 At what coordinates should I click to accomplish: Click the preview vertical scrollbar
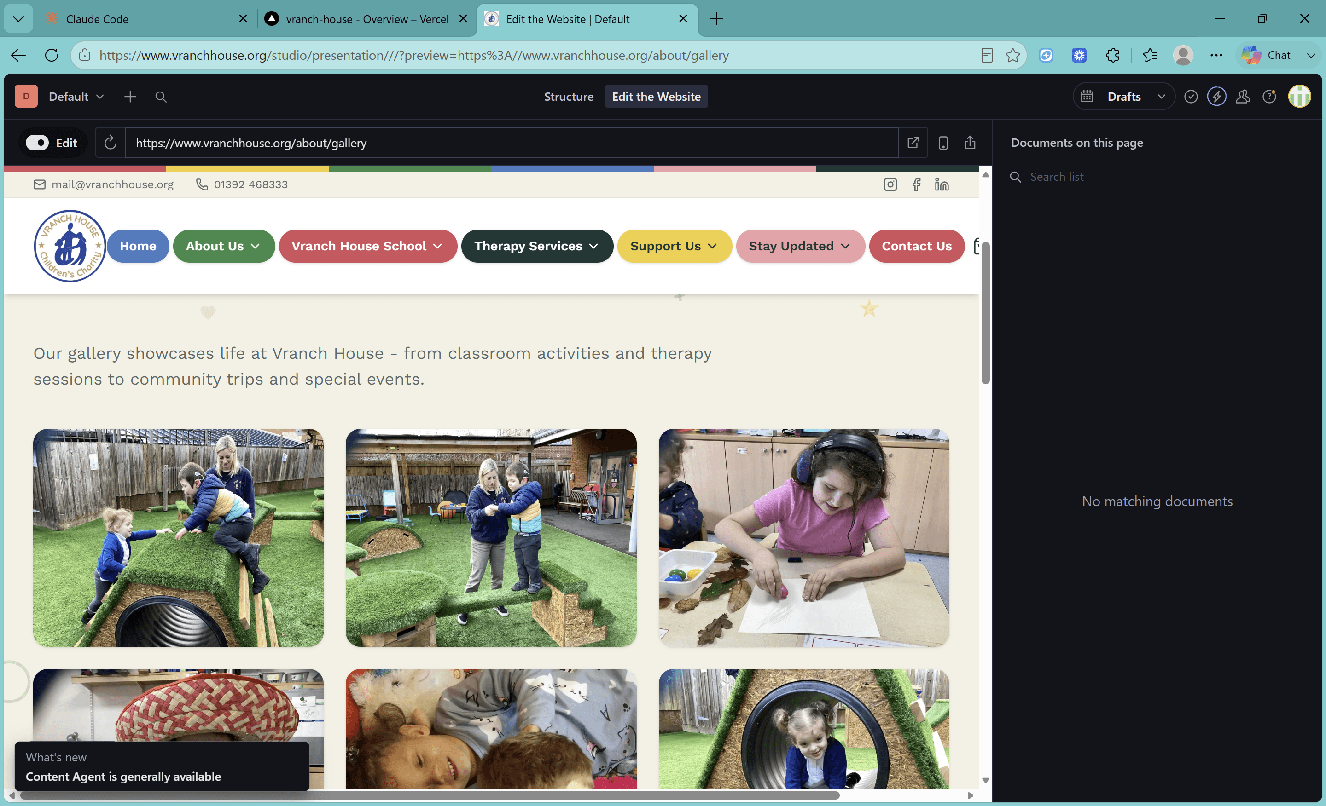click(x=985, y=313)
